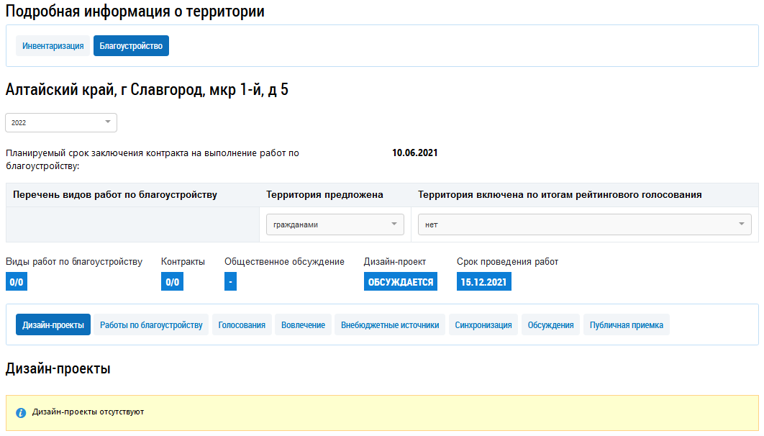Click the planned contract date 10.06.2021

[x=414, y=153]
